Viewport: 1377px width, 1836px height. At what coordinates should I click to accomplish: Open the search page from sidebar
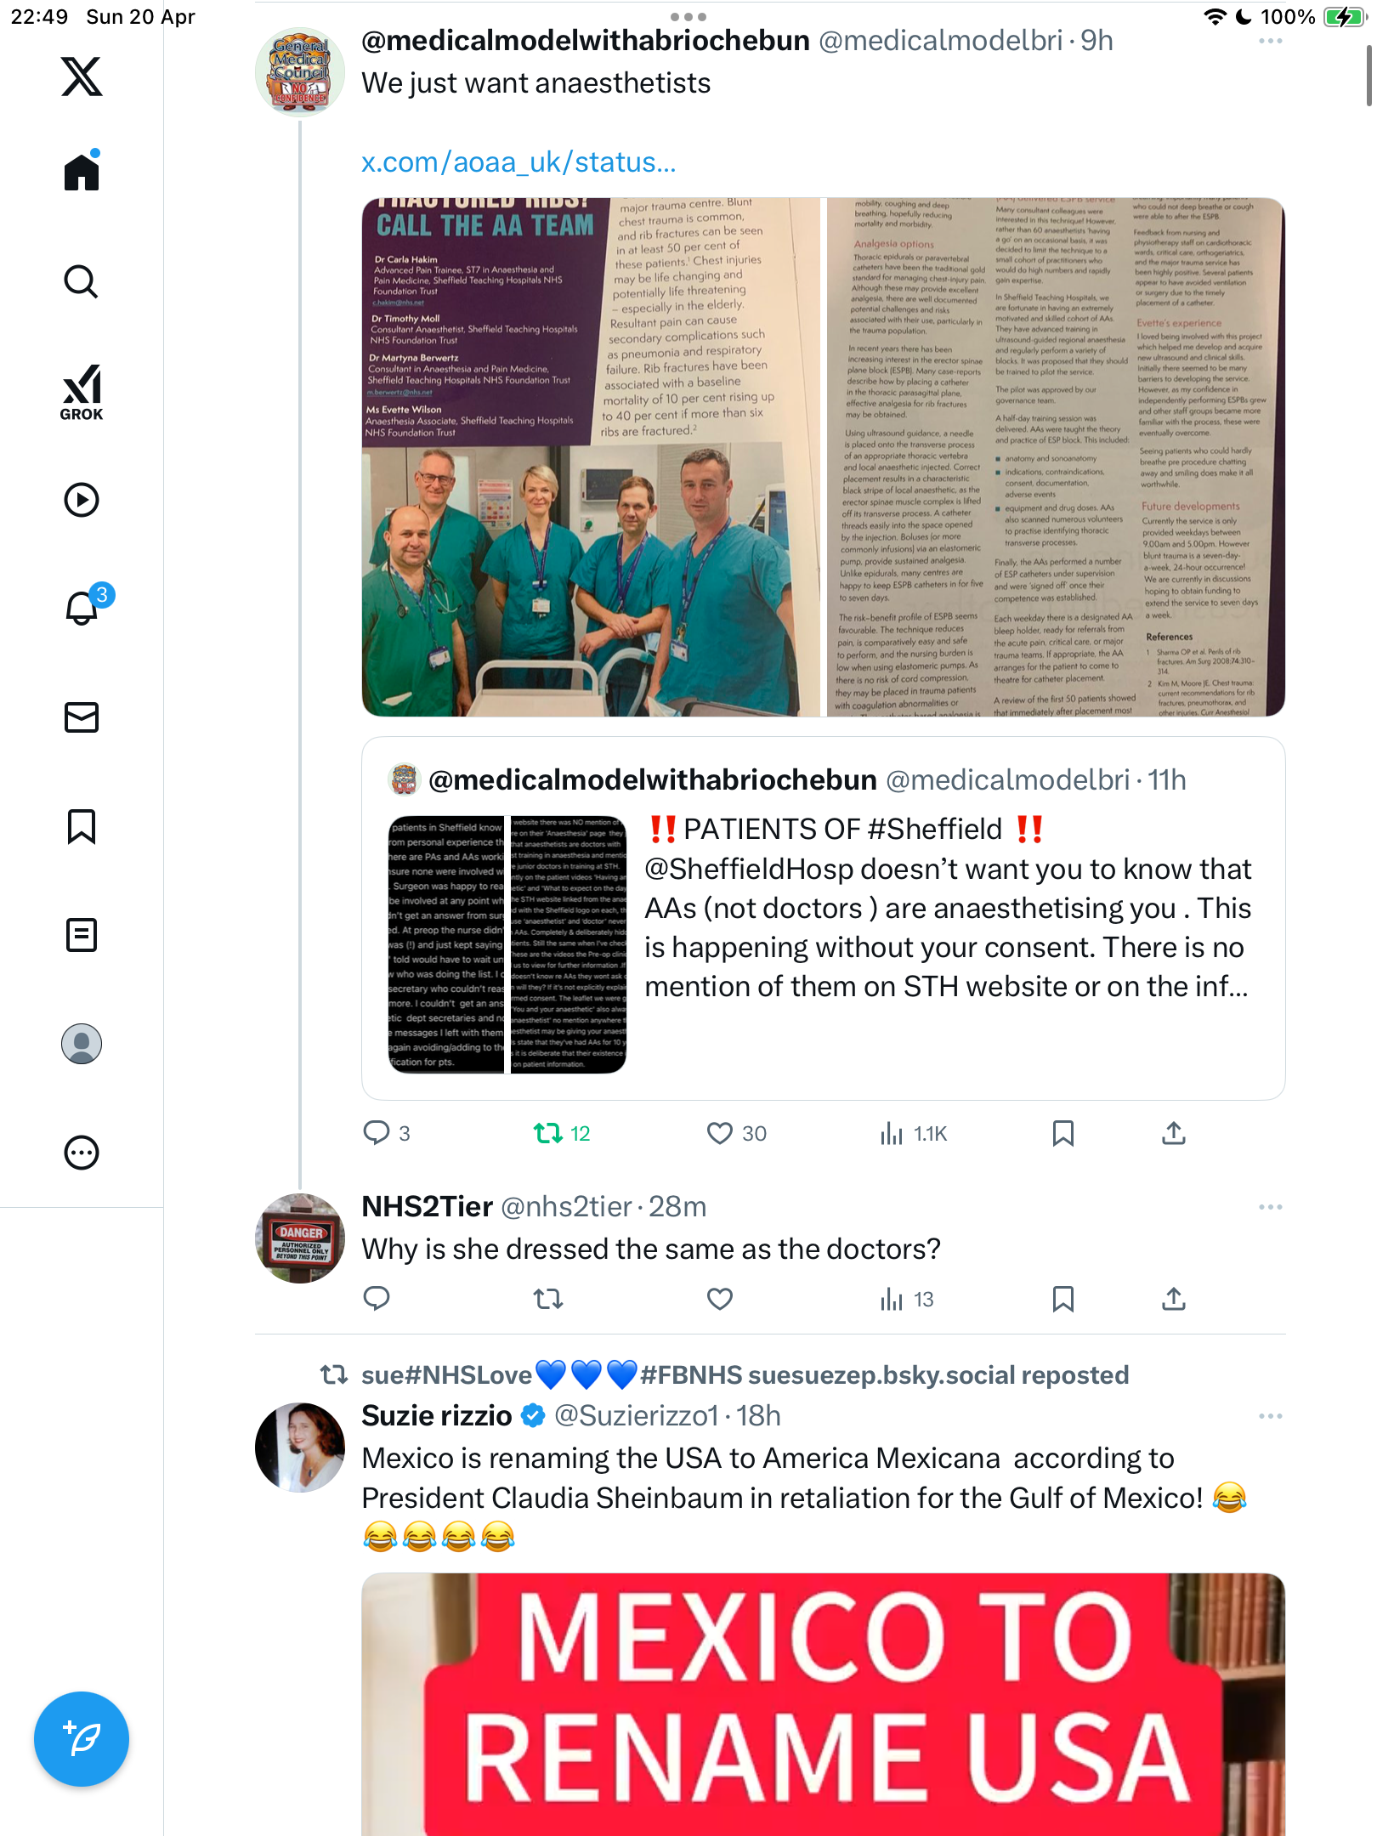click(x=82, y=281)
